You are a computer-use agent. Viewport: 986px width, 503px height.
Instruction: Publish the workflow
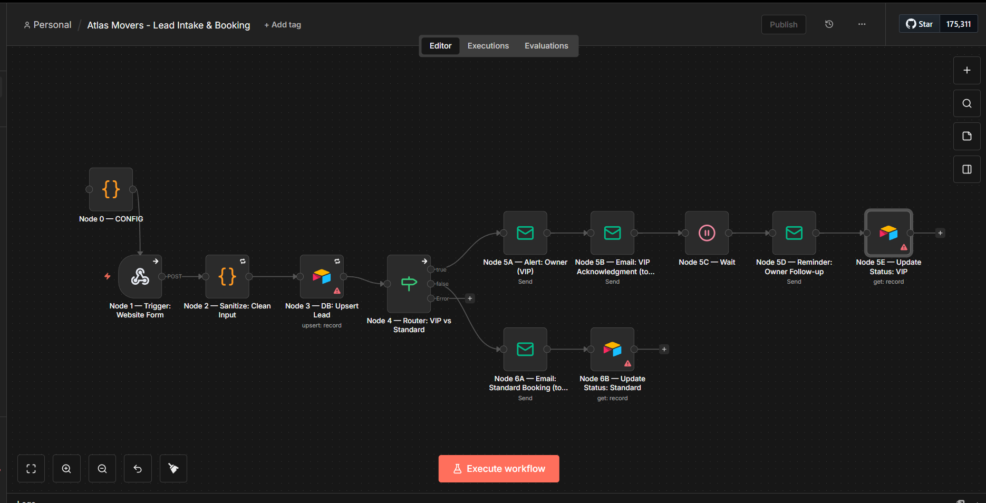783,24
